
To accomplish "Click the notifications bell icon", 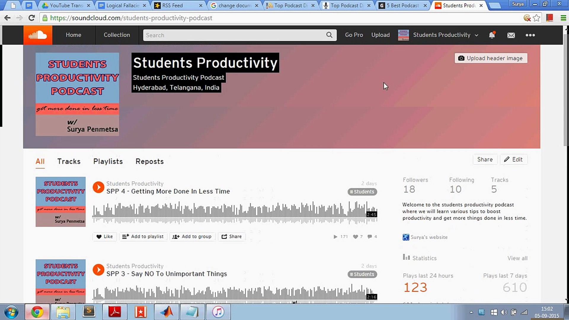I will pos(492,35).
